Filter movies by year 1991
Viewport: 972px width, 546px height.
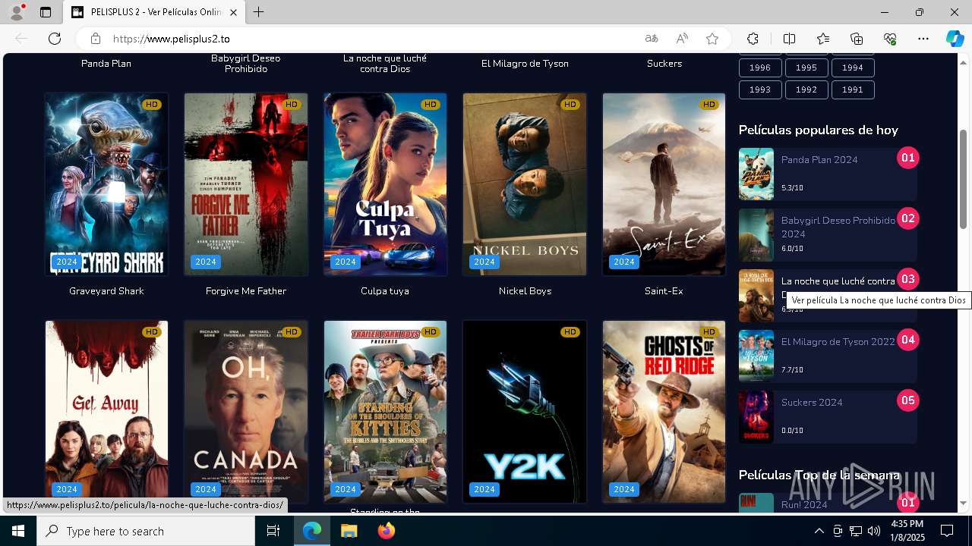pyautogui.click(x=853, y=89)
